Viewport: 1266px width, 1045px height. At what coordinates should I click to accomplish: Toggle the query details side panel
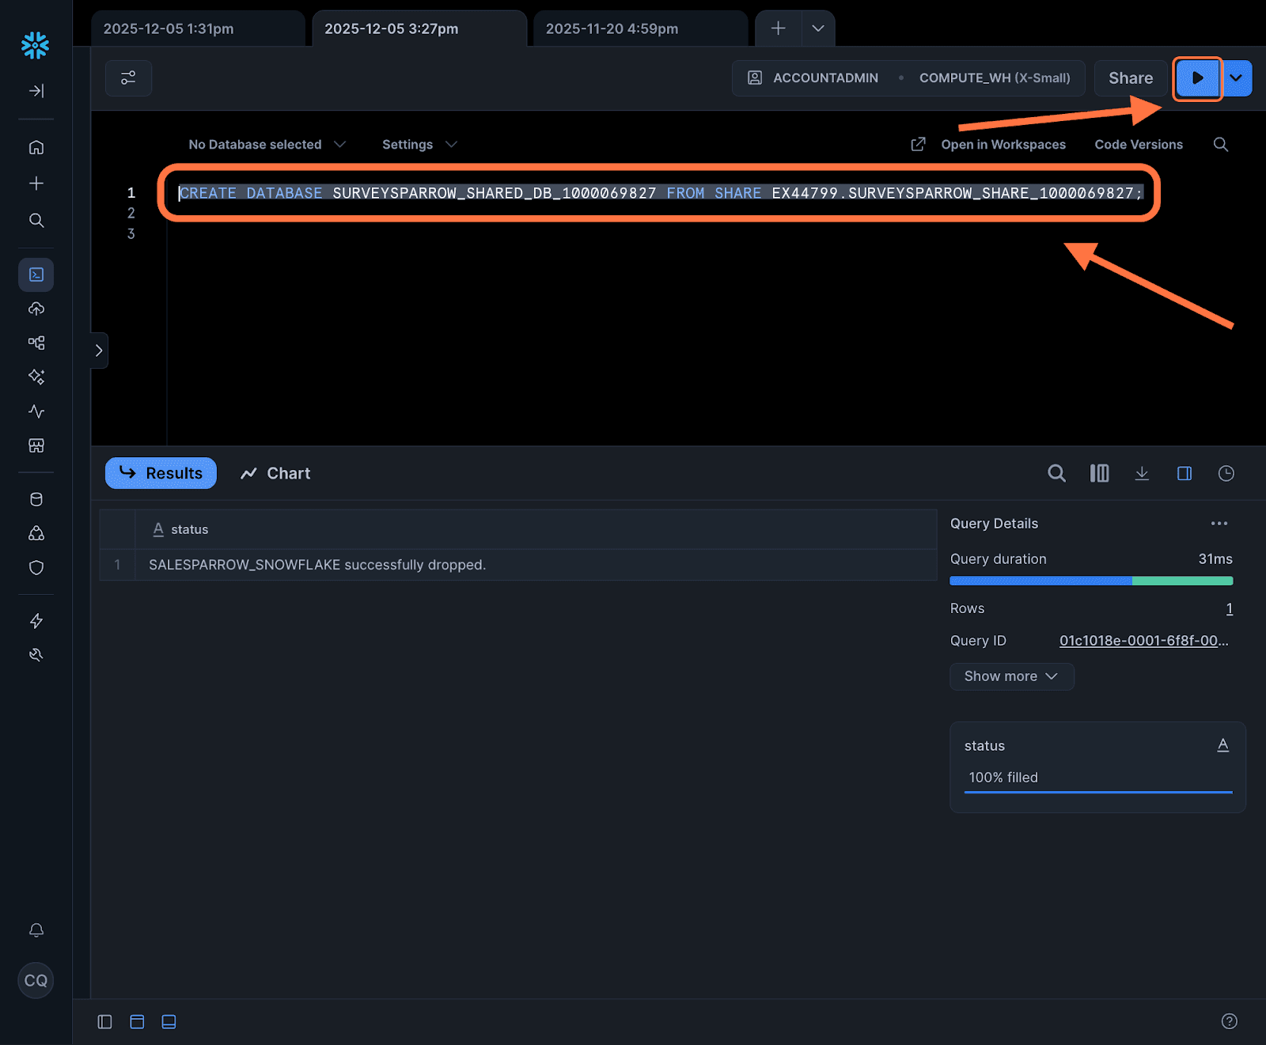click(1184, 473)
